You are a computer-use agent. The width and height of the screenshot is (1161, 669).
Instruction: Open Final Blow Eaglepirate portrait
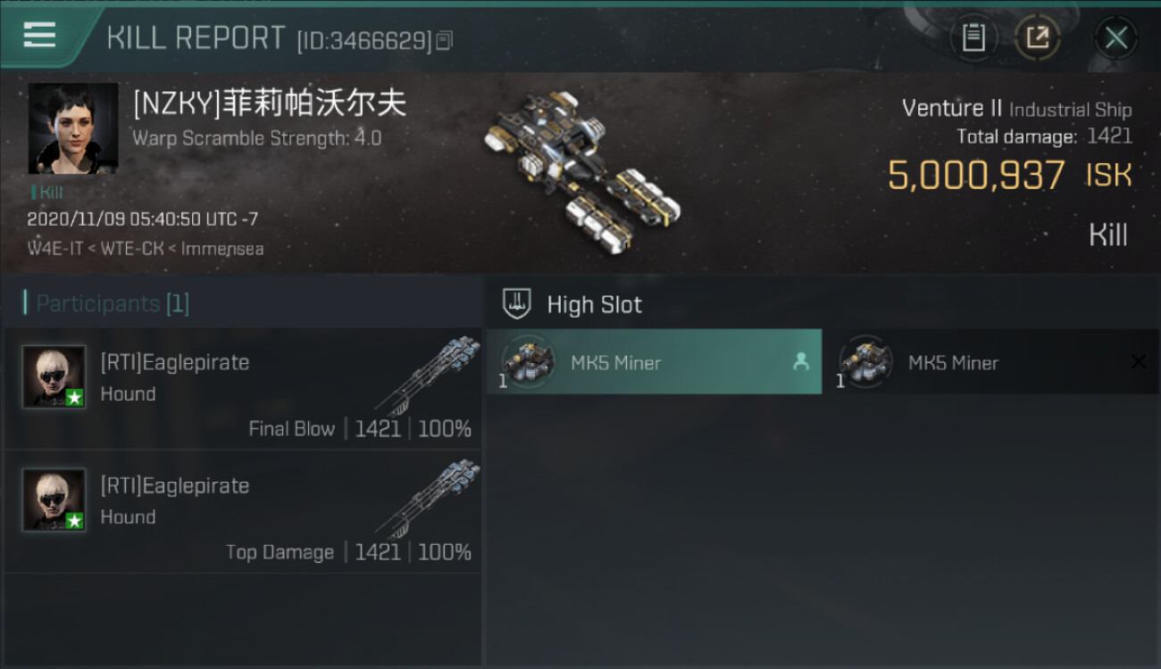[54, 376]
